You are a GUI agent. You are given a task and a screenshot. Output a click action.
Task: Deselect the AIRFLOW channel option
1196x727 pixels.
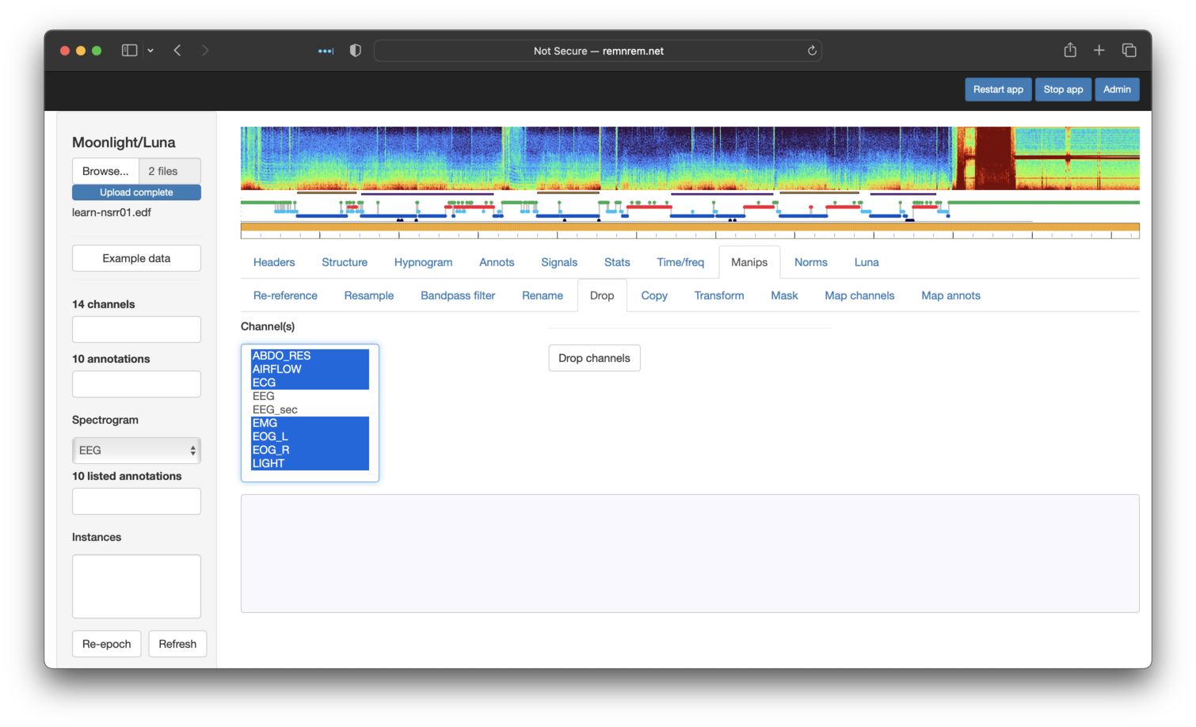[277, 369]
